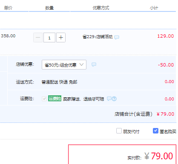Screen dimensions: 178x164
Task: Select the -50.00 discount amount
Action: tap(166, 65)
